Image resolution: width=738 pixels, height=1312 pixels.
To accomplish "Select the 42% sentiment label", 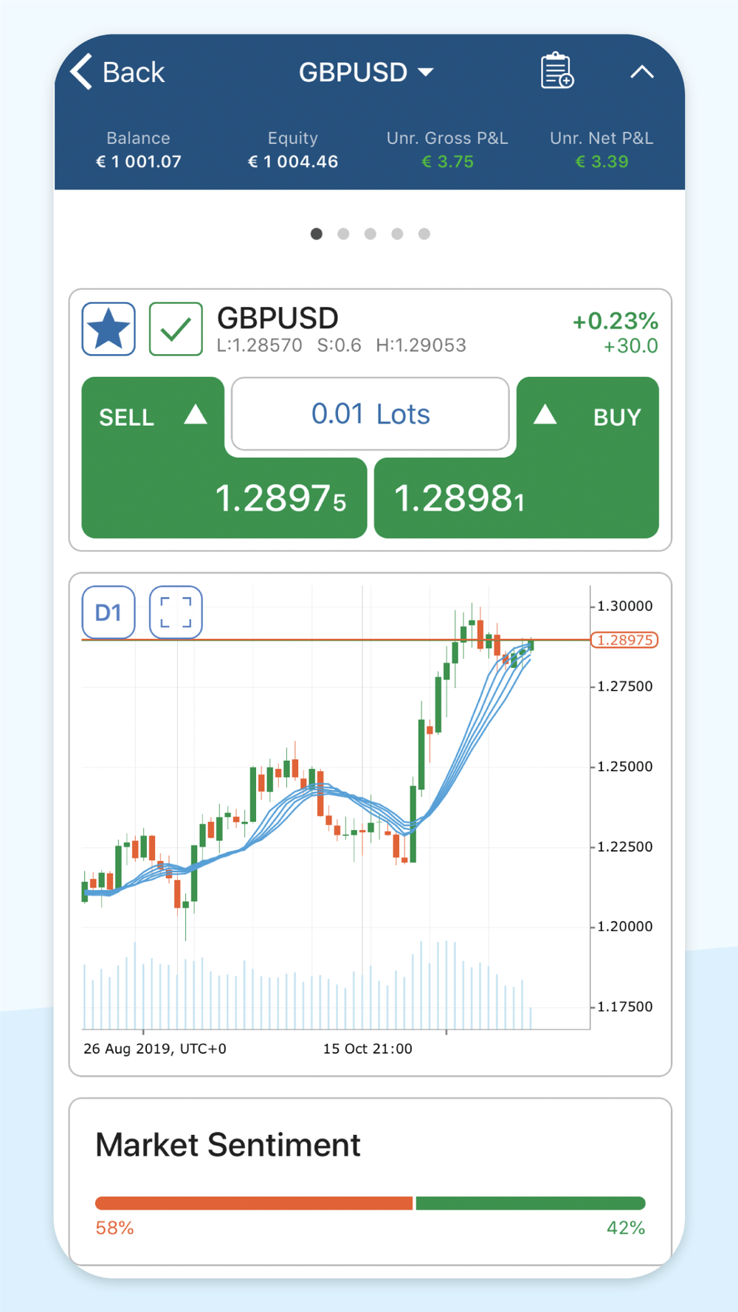I will pyautogui.click(x=626, y=1228).
